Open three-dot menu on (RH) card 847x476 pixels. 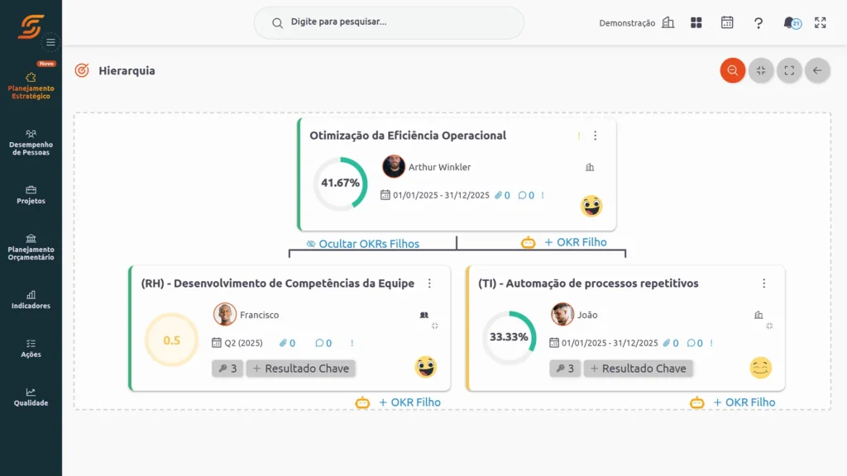[x=429, y=283]
